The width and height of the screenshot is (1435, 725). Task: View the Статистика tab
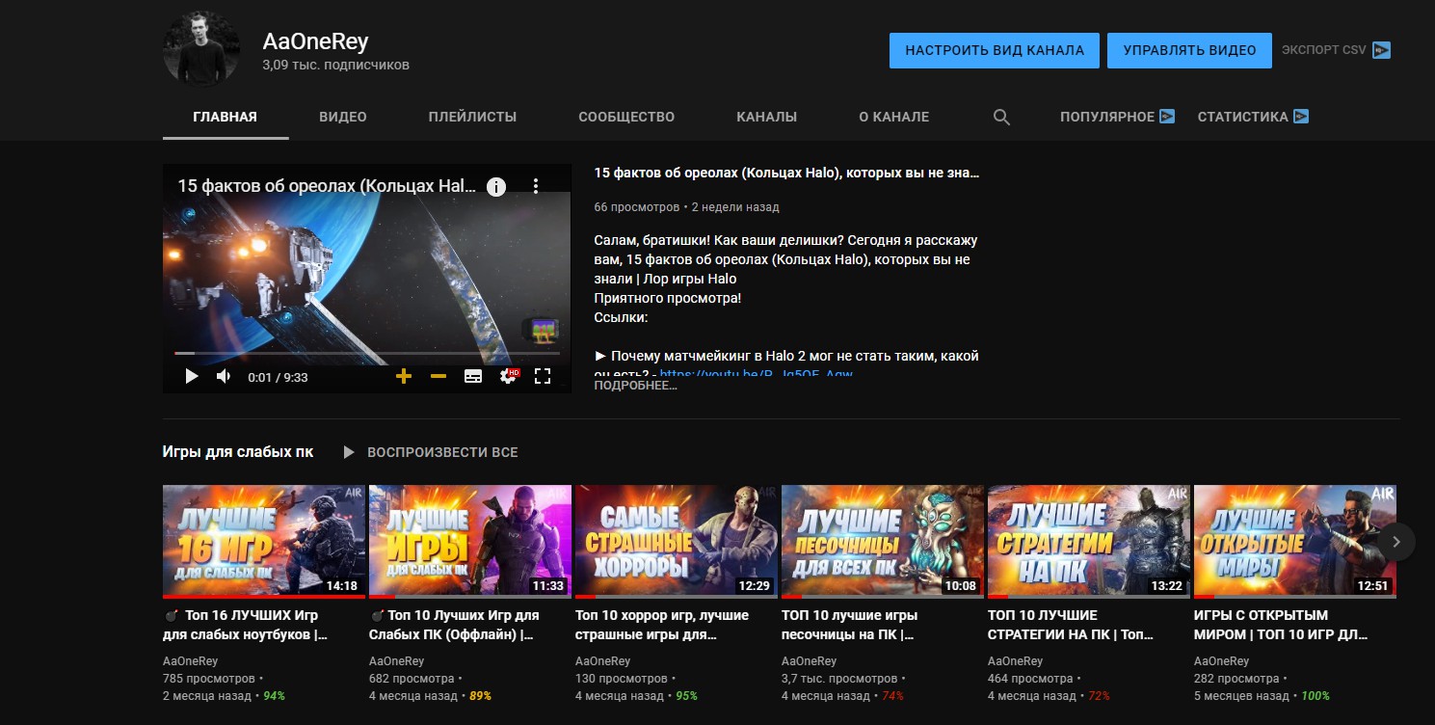[x=1243, y=117]
